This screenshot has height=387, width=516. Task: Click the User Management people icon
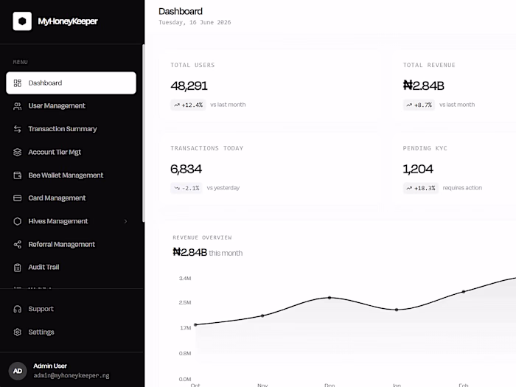18,106
